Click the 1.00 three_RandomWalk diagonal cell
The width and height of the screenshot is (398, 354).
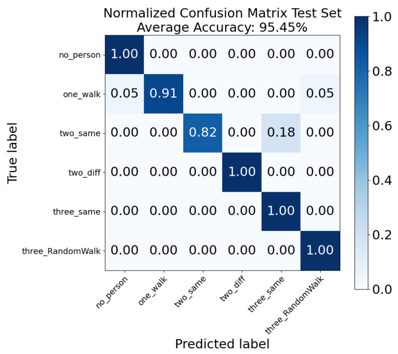320,251
